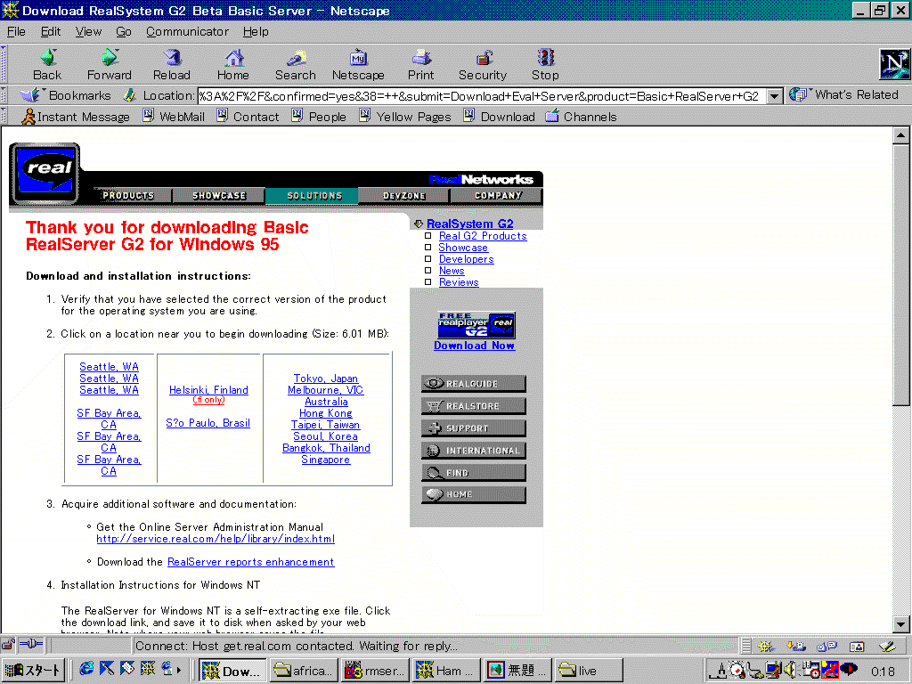Open the Download personal toolbar bookmark
912x684 pixels.
click(499, 117)
